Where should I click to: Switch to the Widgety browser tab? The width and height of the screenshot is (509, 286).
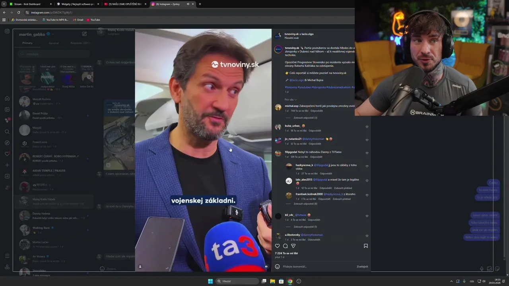pyautogui.click(x=78, y=4)
